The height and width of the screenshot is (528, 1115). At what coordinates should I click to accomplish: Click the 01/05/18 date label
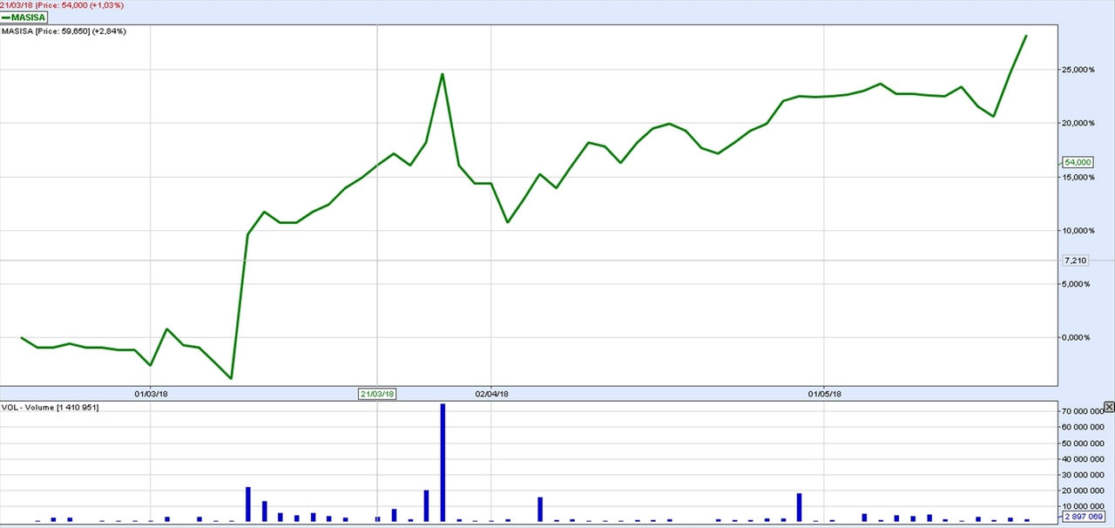(824, 394)
